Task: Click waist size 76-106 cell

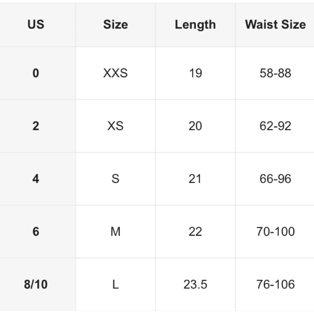Action: click(x=275, y=284)
